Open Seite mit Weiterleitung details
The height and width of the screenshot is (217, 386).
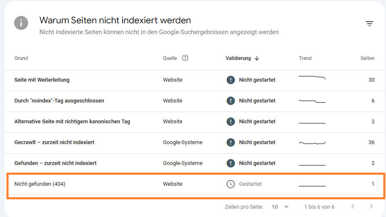(42, 80)
